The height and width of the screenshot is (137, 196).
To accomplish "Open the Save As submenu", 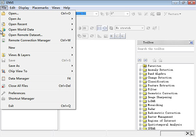I will point(38,66).
